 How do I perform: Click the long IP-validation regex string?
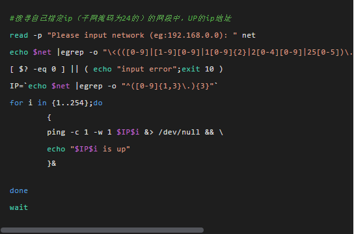(228, 52)
